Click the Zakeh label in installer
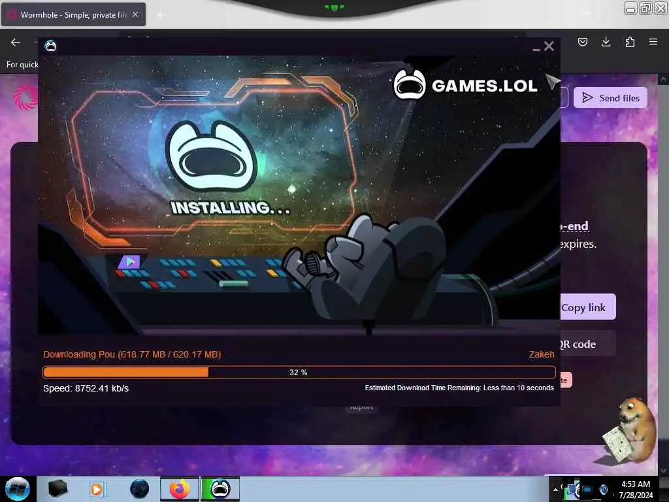 tap(542, 354)
